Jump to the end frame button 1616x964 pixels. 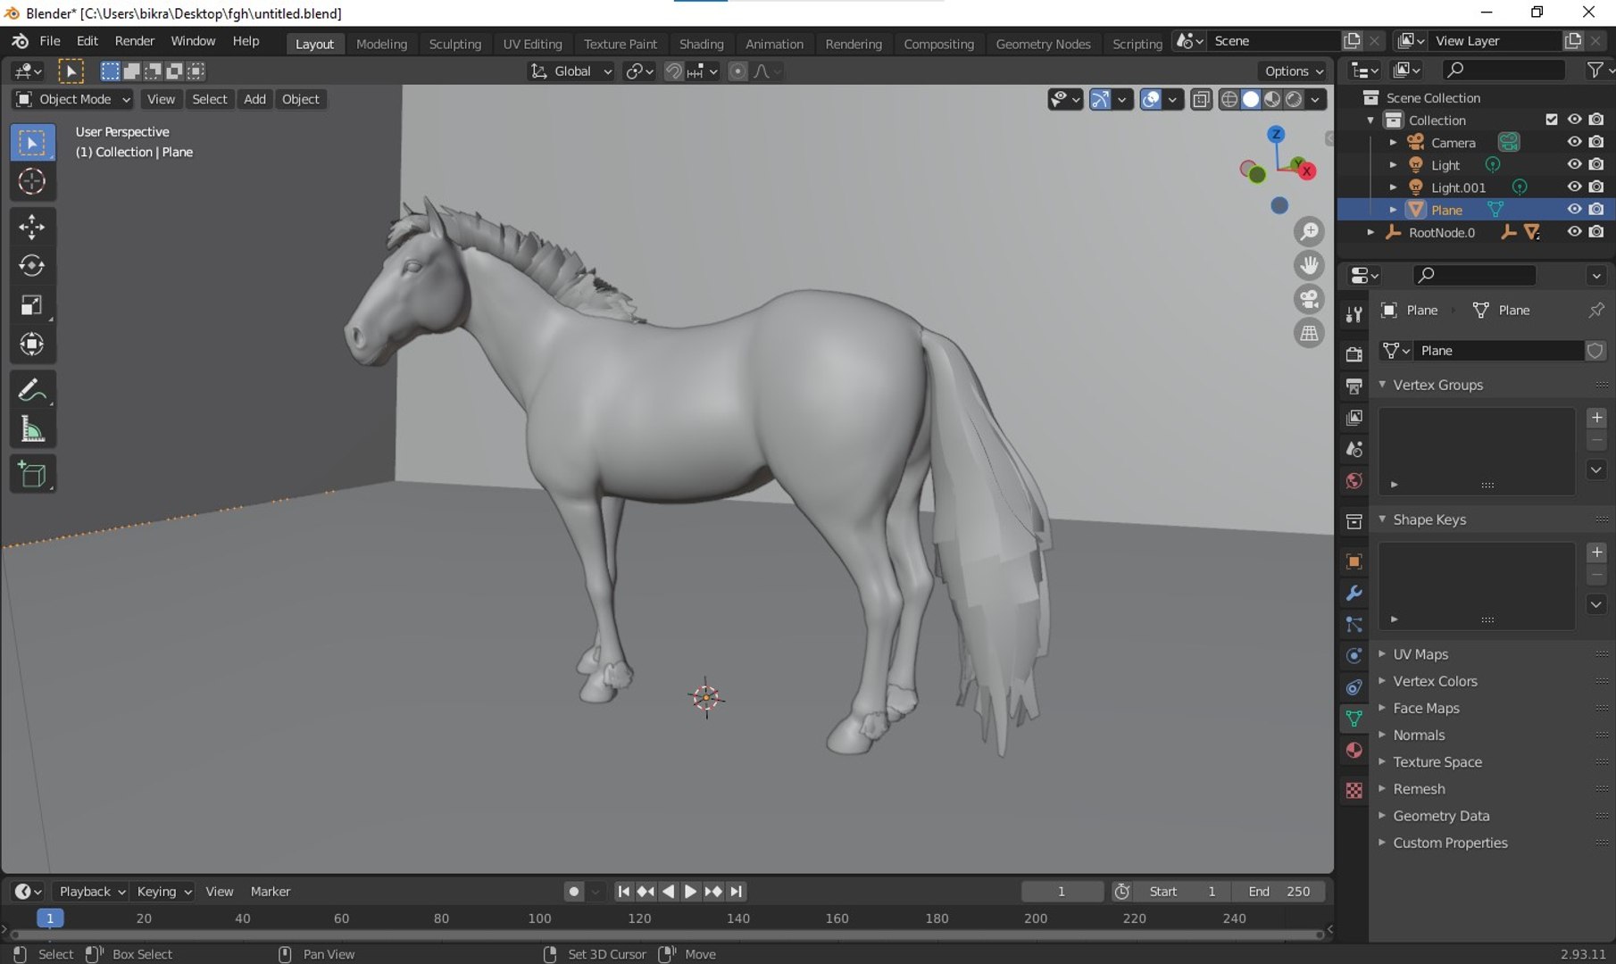(736, 892)
